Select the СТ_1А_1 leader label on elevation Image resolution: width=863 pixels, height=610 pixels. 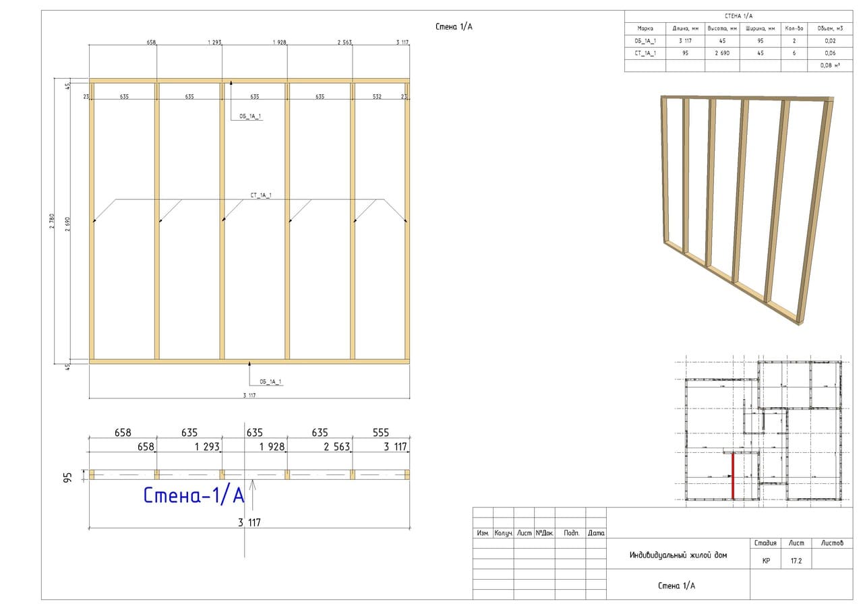(260, 195)
